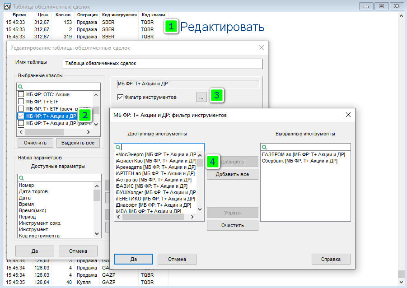407x288 pixels.
Task: Check the МБ ФР: OTC: Акции class
Action: point(21,94)
